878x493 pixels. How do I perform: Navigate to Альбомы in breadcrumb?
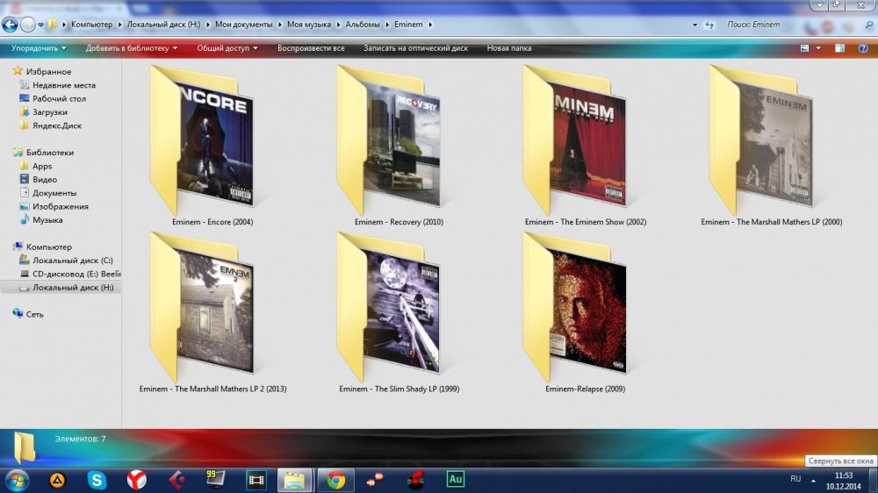[363, 25]
